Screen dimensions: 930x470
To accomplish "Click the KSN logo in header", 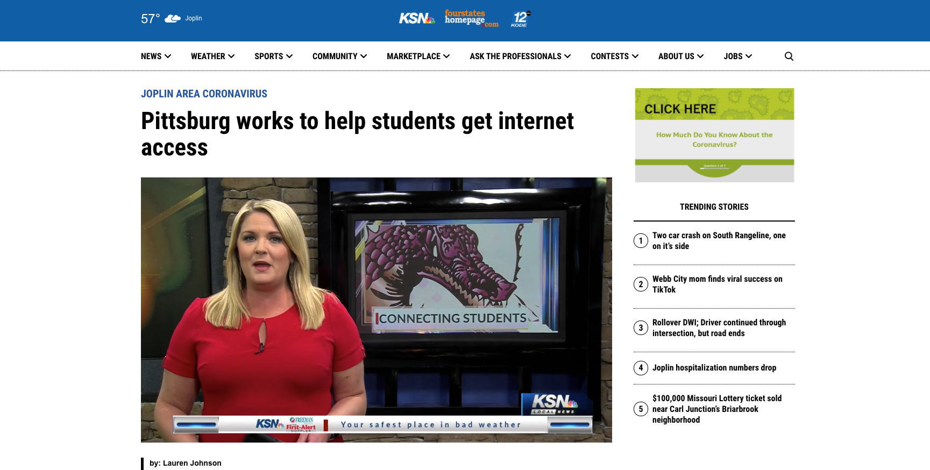I will pyautogui.click(x=416, y=19).
